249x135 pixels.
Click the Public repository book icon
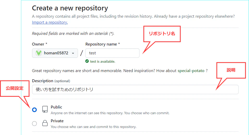[45, 109]
